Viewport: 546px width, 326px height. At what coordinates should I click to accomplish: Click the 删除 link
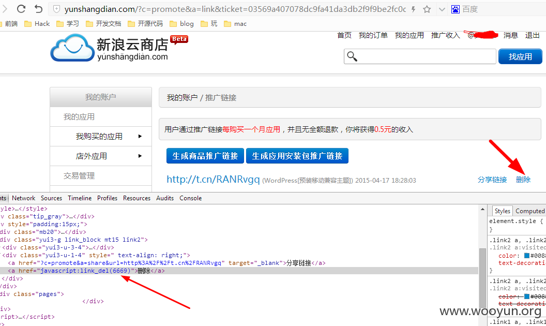click(523, 180)
